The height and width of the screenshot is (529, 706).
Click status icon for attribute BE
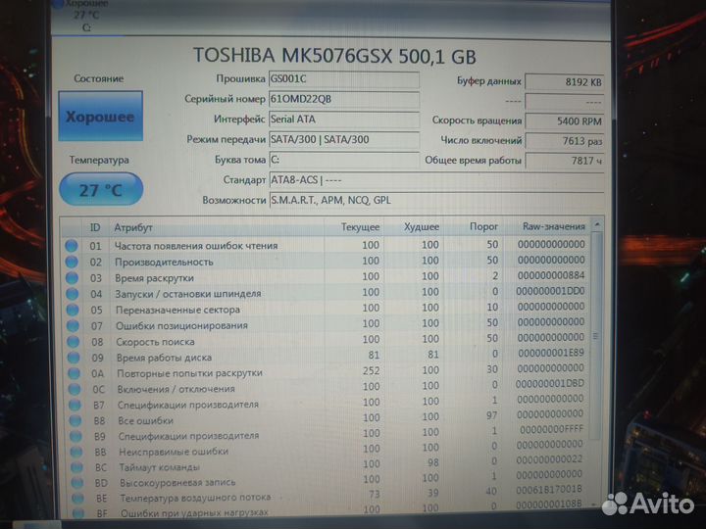point(77,498)
